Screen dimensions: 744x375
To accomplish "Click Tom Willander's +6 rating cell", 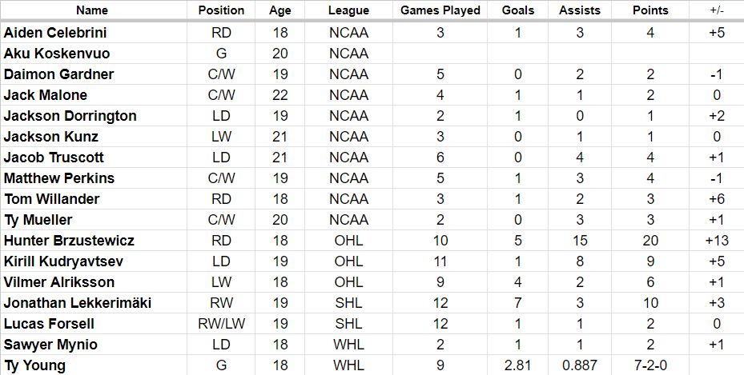I will pos(717,199).
